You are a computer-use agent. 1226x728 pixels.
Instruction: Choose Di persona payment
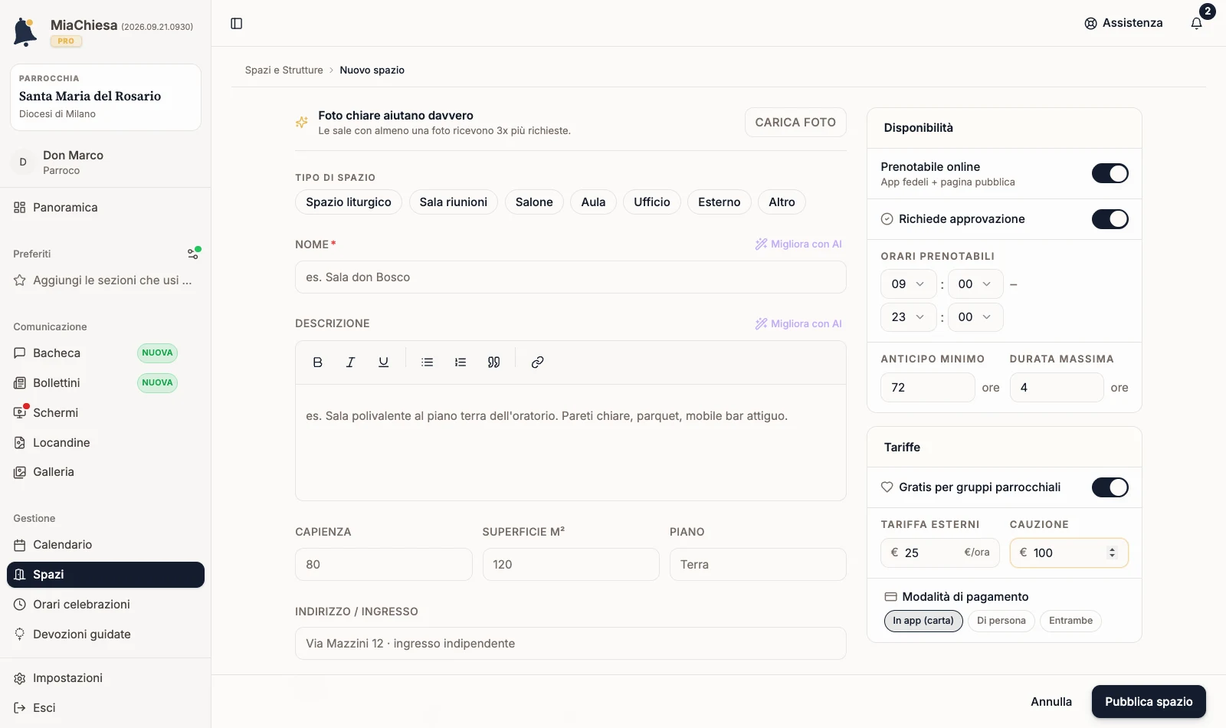(1001, 621)
